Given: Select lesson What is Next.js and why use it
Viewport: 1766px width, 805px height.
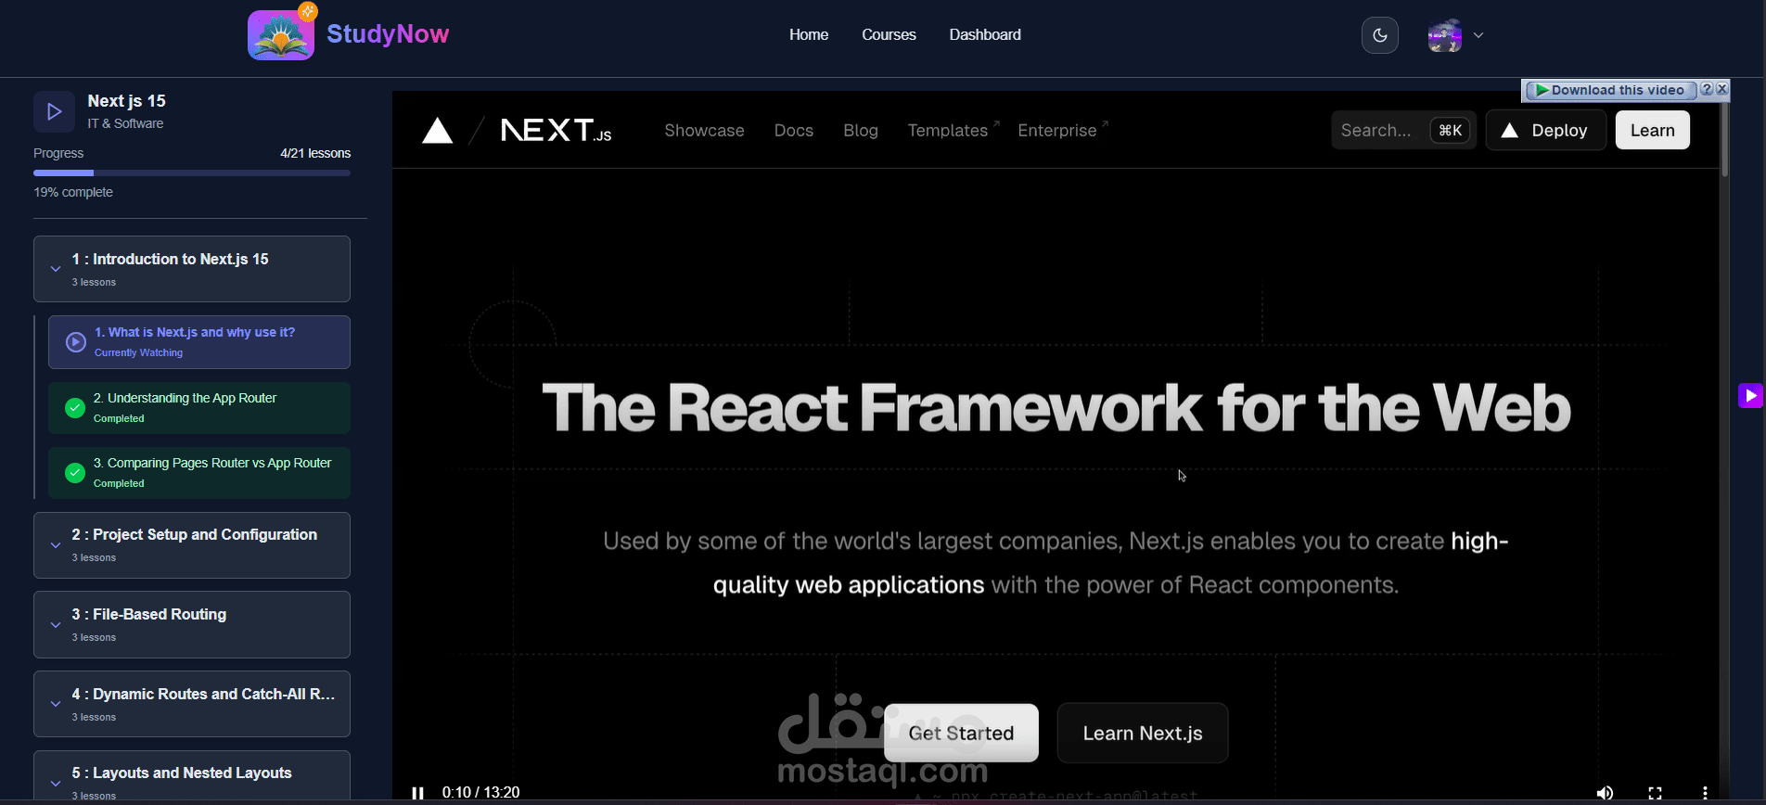Looking at the screenshot, I should pos(199,342).
